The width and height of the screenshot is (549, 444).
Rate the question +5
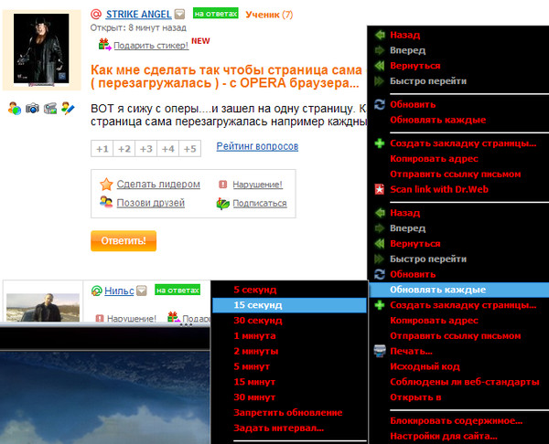point(189,149)
